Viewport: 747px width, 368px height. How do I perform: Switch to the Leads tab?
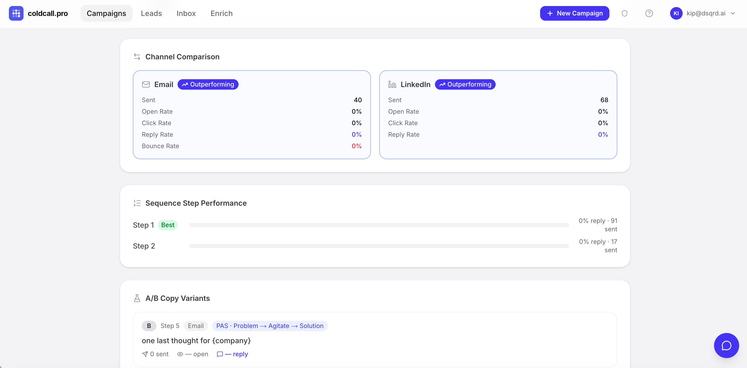pos(151,13)
